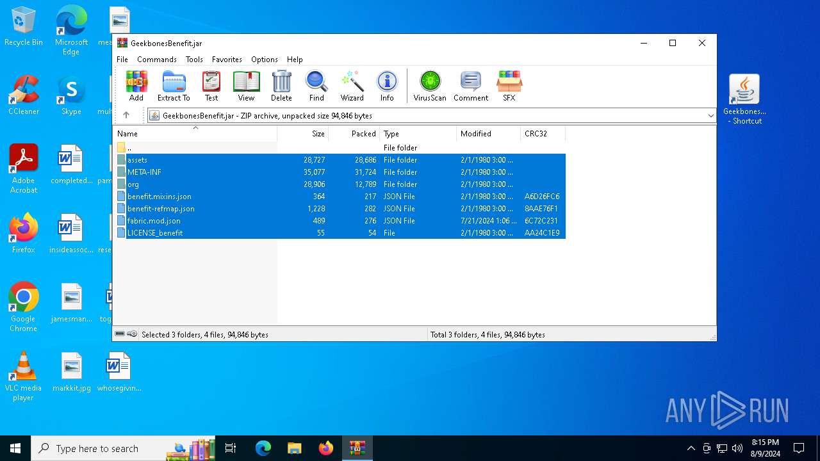Image resolution: width=820 pixels, height=461 pixels.
Task: Open Skype desktop shortcut
Action: (71, 95)
